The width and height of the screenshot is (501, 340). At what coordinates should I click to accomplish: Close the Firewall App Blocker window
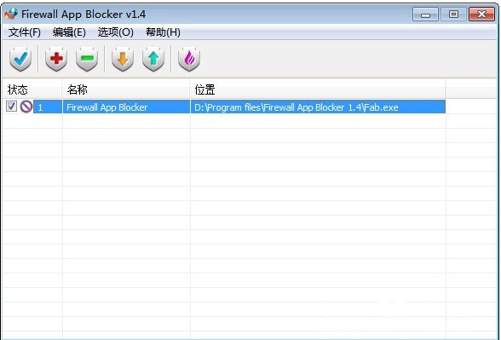pyautogui.click(x=481, y=14)
